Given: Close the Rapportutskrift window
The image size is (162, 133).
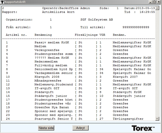Looking at the screenshot, I should tap(159, 2).
